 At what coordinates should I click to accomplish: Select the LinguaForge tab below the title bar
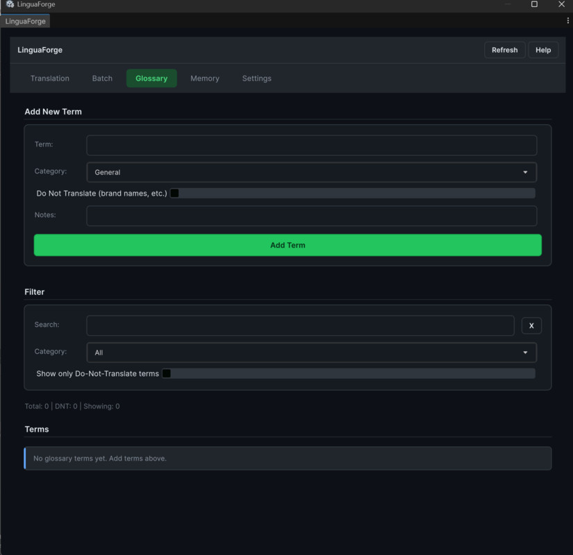25,21
